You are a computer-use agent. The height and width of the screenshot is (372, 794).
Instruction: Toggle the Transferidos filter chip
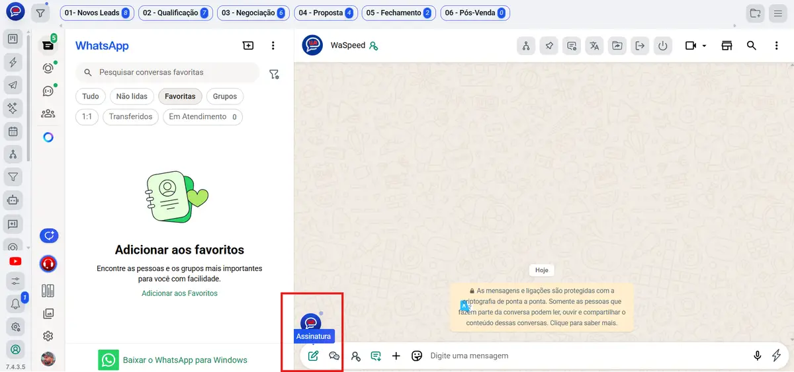131,117
